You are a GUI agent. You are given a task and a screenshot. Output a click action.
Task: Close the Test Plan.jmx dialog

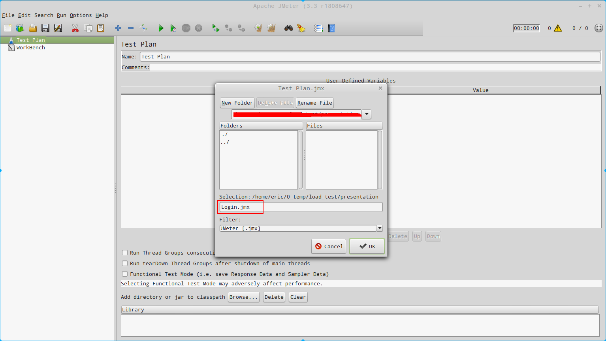pyautogui.click(x=380, y=88)
